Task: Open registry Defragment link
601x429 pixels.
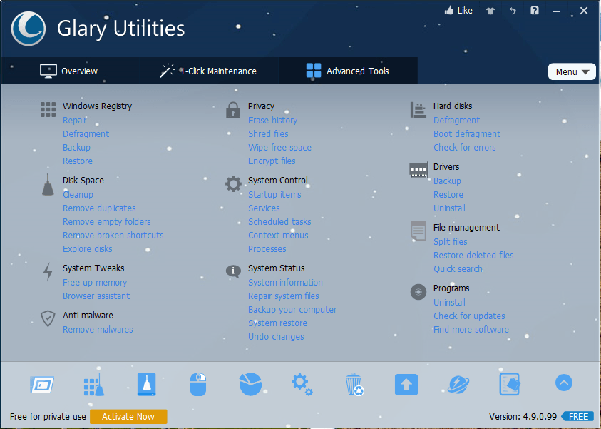Action: 86,134
